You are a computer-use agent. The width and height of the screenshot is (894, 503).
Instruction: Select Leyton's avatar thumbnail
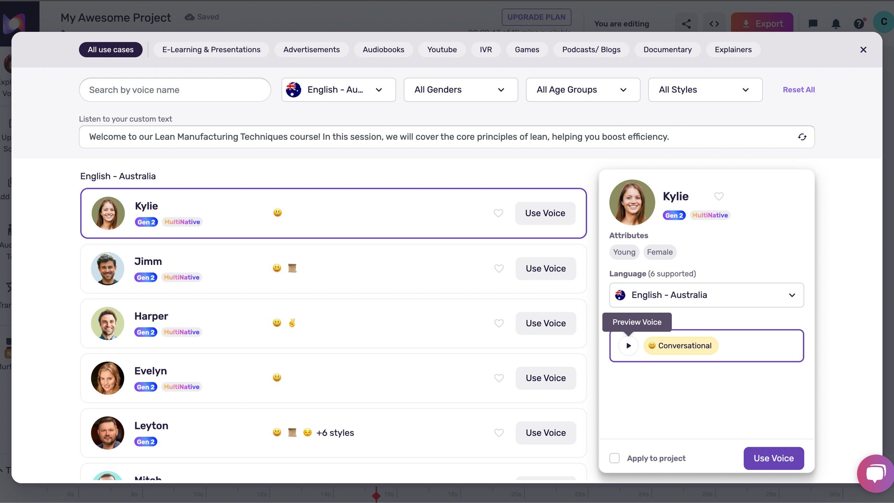108,433
